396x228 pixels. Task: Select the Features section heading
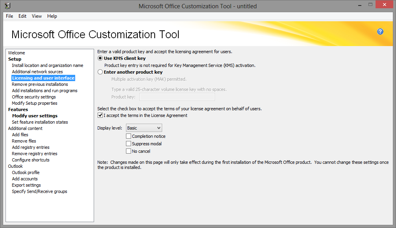click(x=18, y=110)
